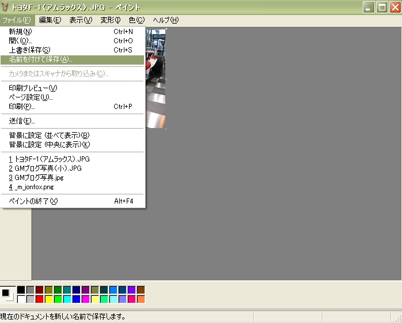Open the 色 (Colors) menu
Screen dimensions: 402x323
(x=136, y=20)
